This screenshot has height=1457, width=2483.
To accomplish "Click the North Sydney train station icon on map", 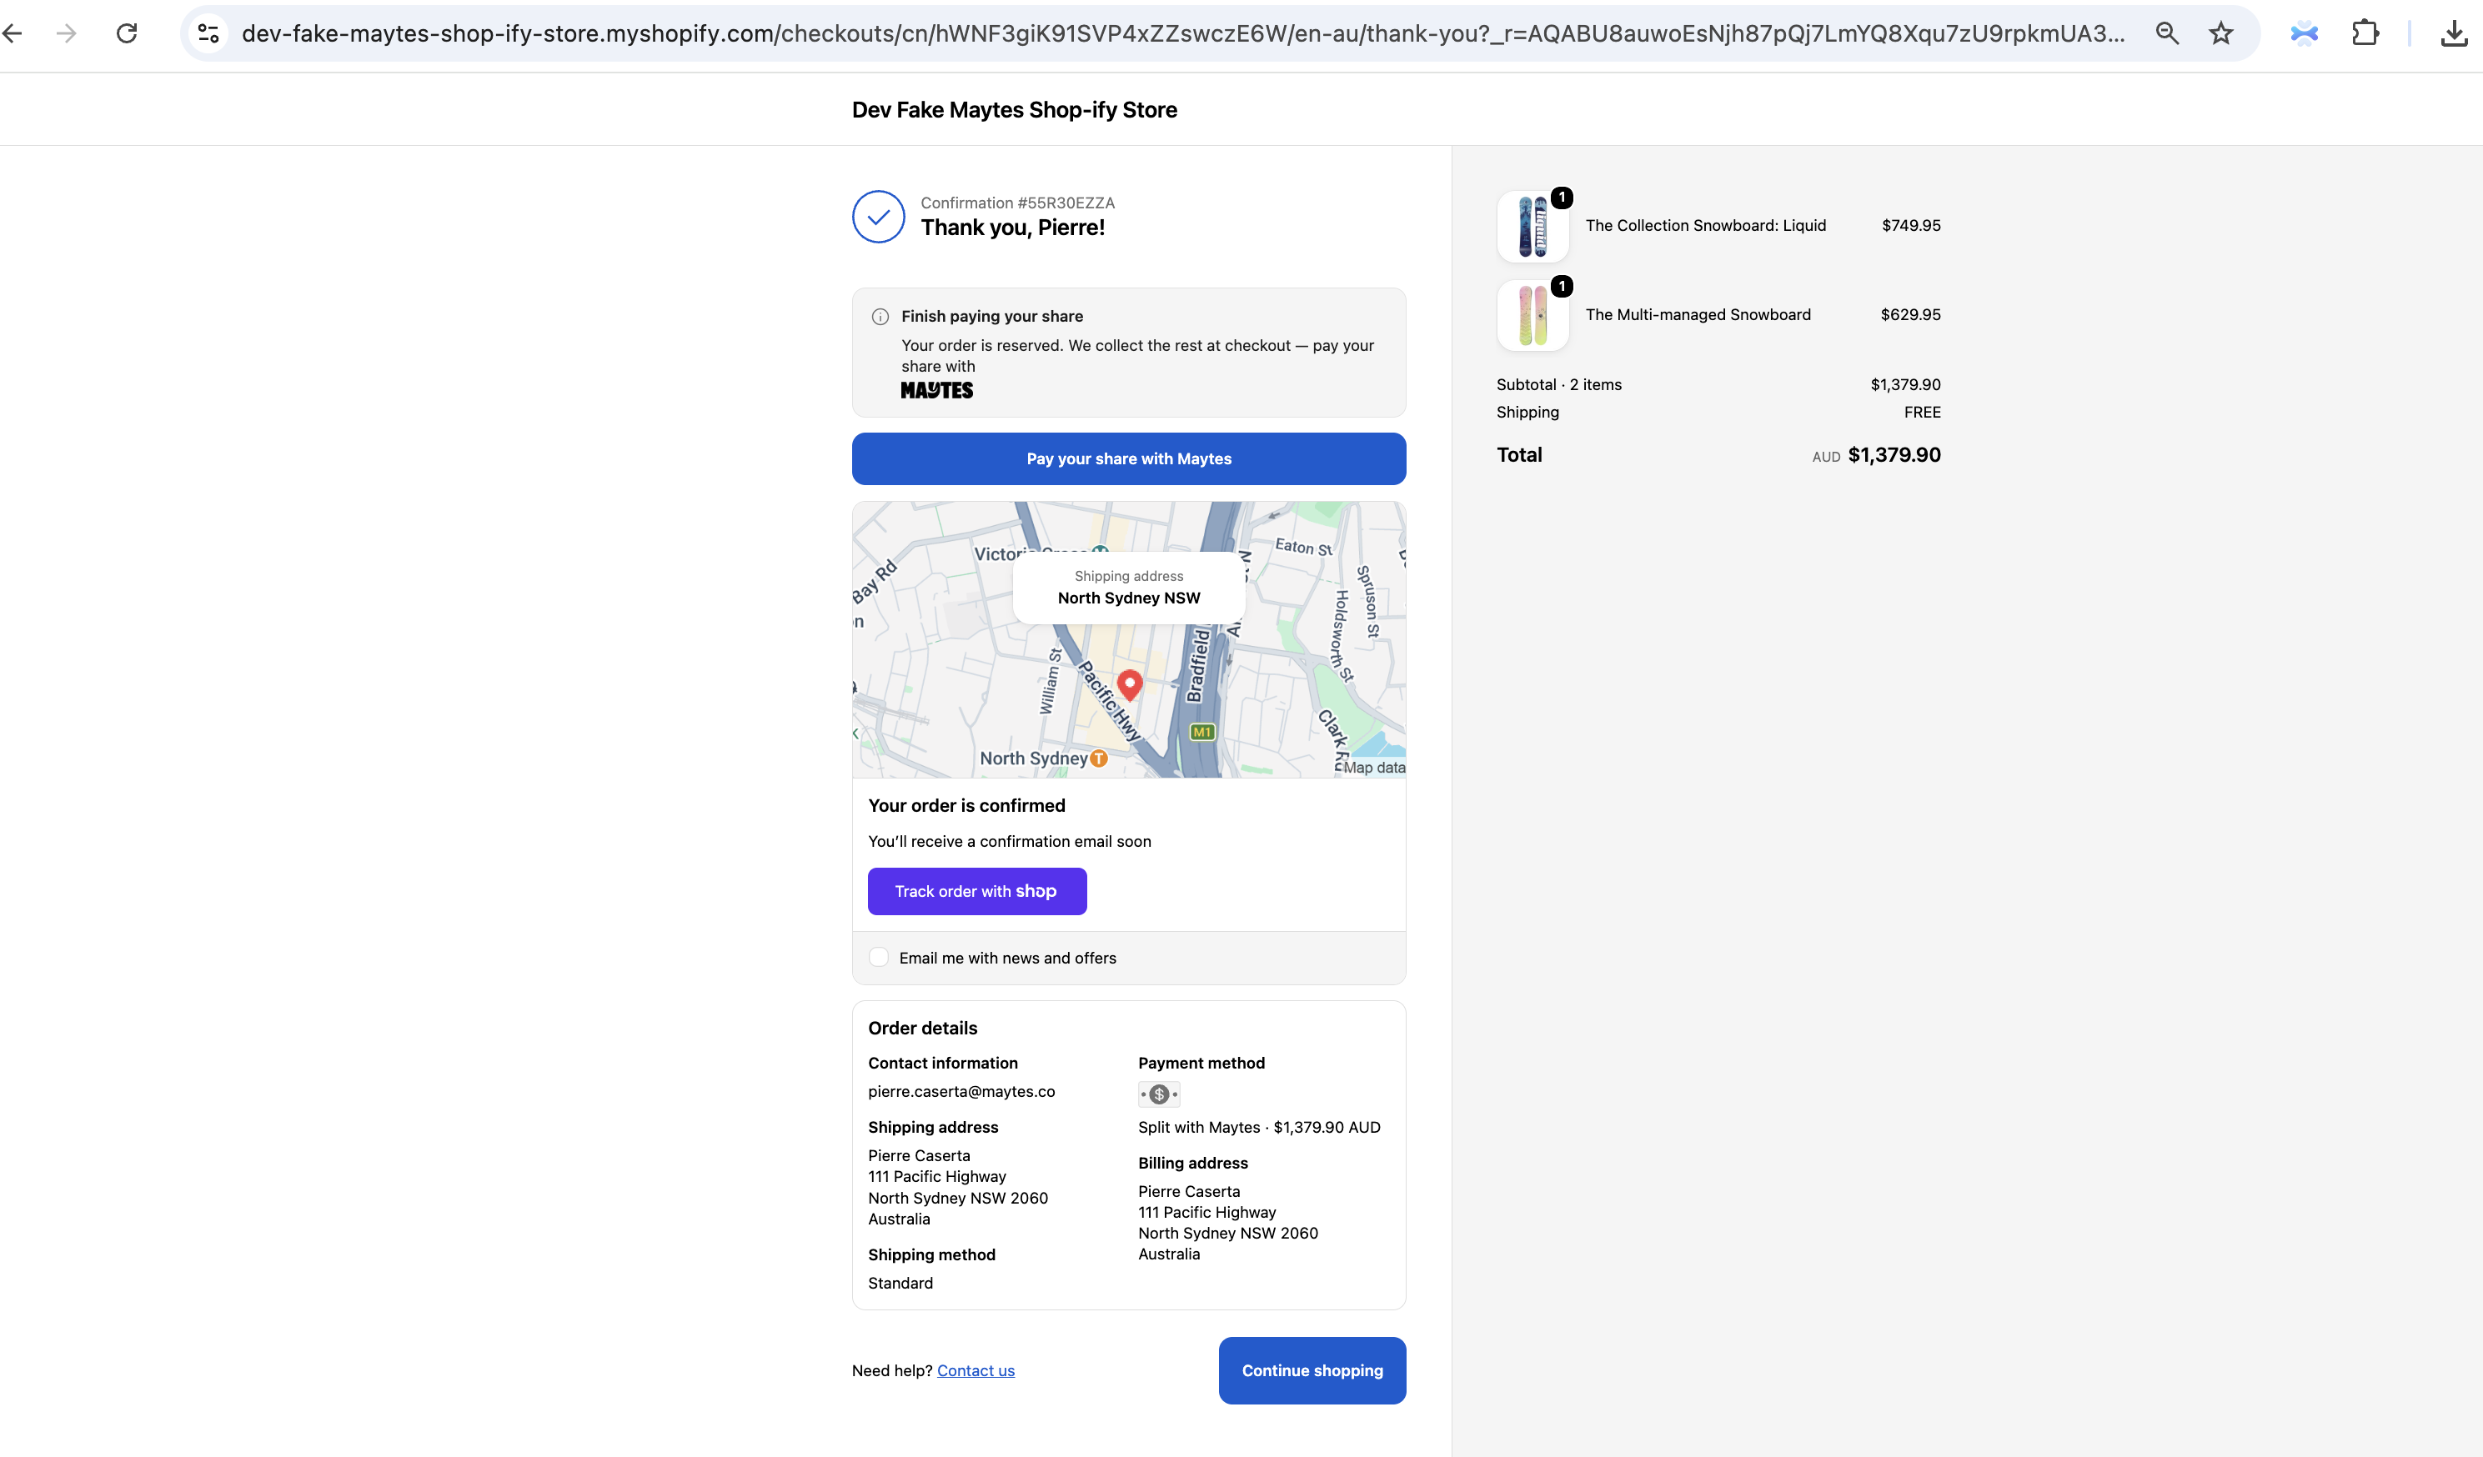I will click(1099, 759).
